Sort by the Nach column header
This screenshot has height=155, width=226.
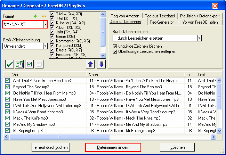135,74
